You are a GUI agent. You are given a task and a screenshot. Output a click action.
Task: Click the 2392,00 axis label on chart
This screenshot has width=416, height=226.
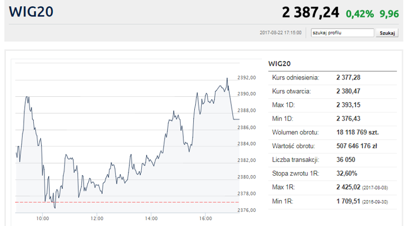pos(247,78)
